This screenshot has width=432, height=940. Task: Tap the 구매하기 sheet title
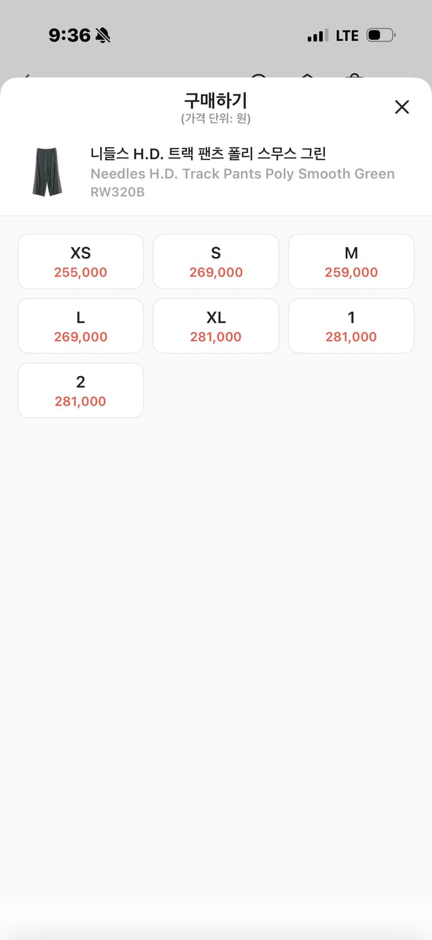point(216,100)
